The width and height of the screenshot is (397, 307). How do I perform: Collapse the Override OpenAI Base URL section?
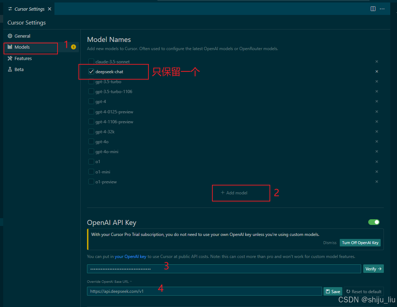click(x=109, y=282)
